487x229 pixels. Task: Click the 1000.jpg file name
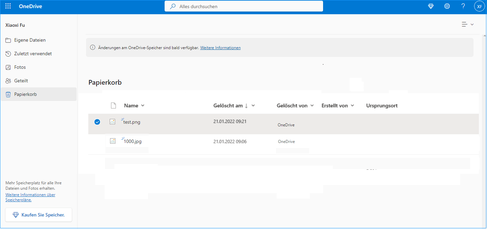click(x=132, y=142)
